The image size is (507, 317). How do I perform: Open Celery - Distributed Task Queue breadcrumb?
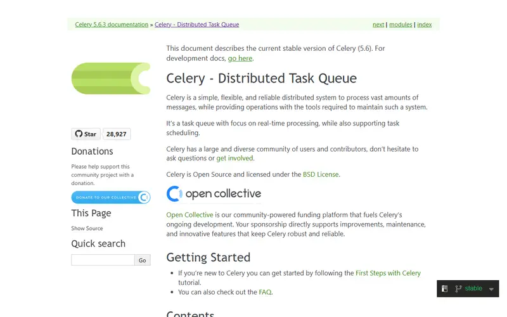tap(197, 25)
